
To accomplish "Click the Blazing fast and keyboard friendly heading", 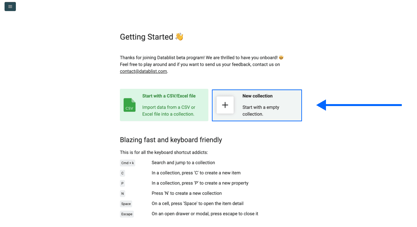I will click(171, 140).
